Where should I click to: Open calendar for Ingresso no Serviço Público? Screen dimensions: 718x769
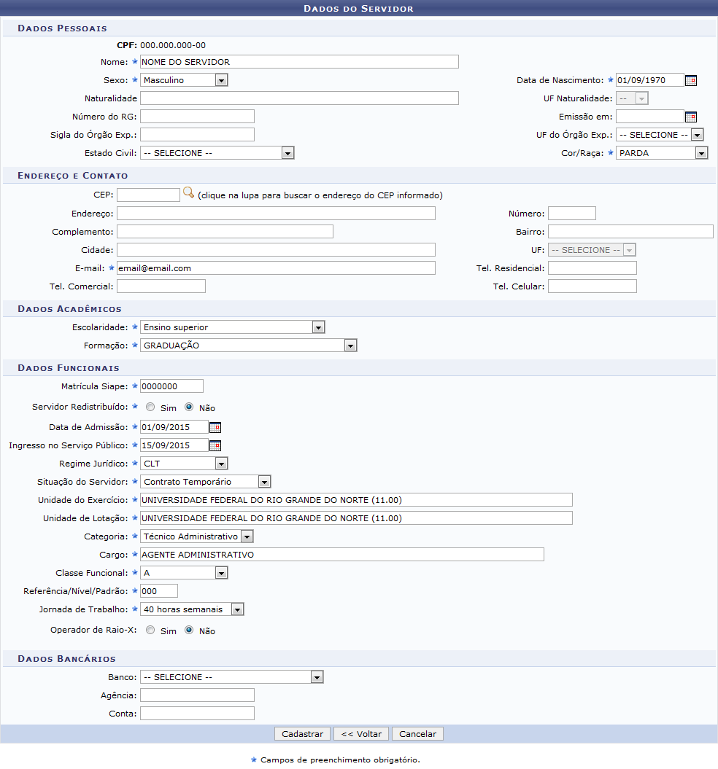click(215, 445)
